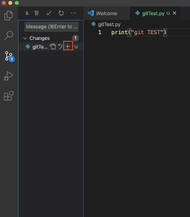The height and width of the screenshot is (217, 190).
Task: Open Source Control view with badge
Action: (9, 57)
